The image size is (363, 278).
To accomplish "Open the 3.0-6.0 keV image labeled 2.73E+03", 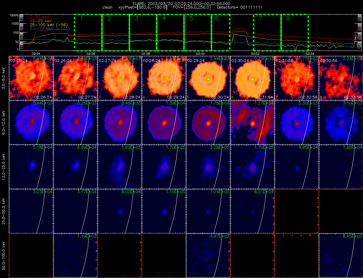I will (x=253, y=78).
